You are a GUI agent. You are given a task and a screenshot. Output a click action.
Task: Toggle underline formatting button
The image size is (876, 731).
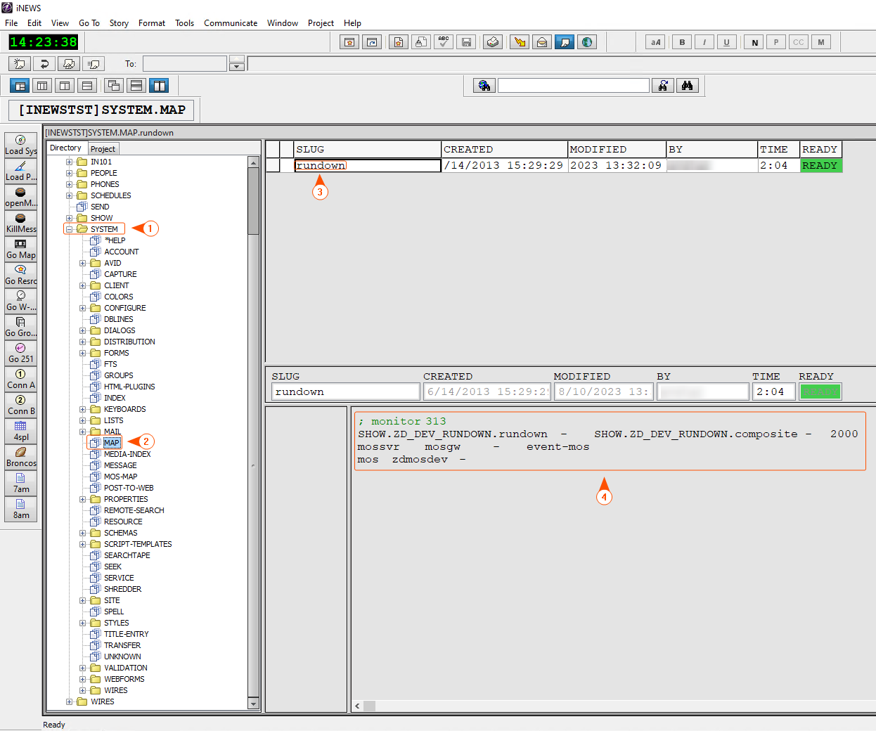coord(727,42)
